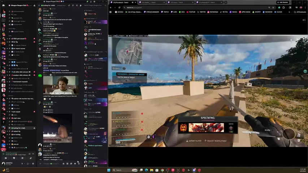
Task: Collapse the Twitch side panel arrow
Action: click(x=304, y=20)
